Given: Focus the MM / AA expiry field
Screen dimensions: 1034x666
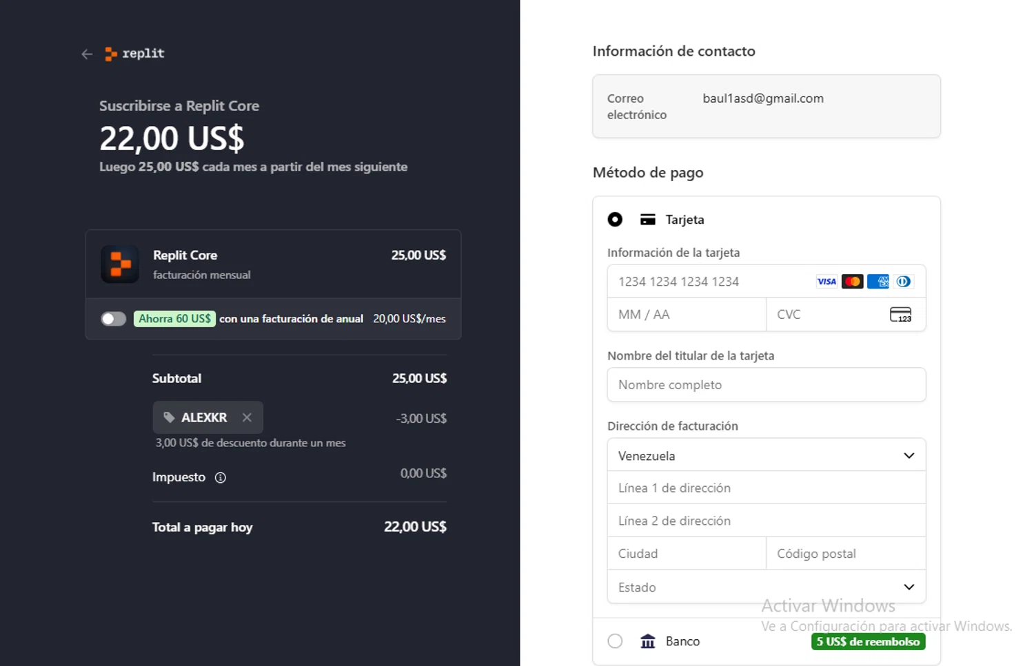Looking at the screenshot, I should click(687, 315).
